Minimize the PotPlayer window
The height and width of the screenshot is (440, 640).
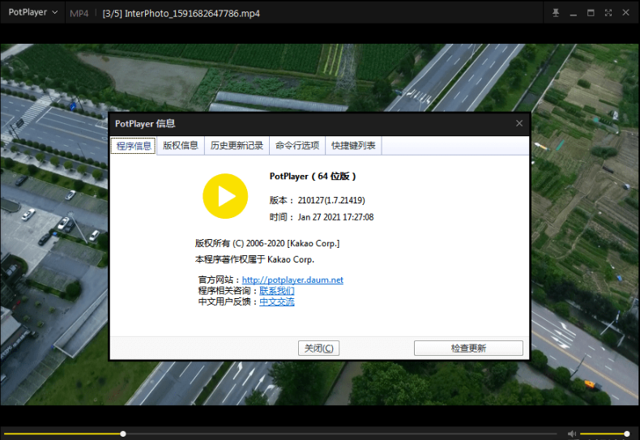tap(574, 13)
